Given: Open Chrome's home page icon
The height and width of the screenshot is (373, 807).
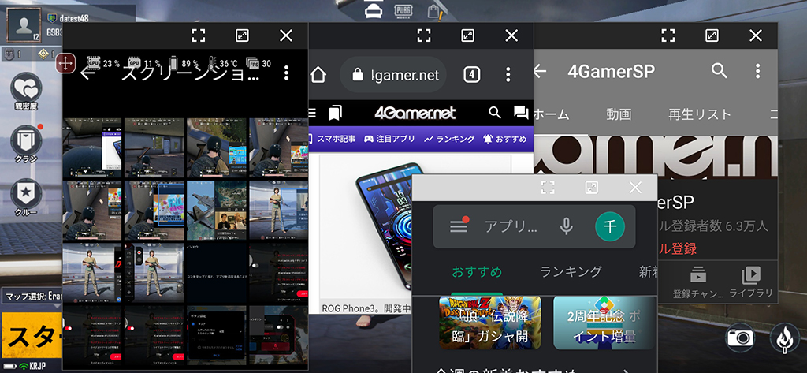Looking at the screenshot, I should coord(318,75).
